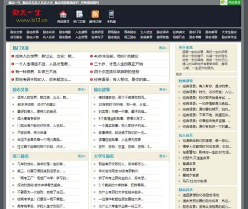248x209 pixels.
Task: Click the 关于本站 sidebar heading
Action: pos(186,48)
